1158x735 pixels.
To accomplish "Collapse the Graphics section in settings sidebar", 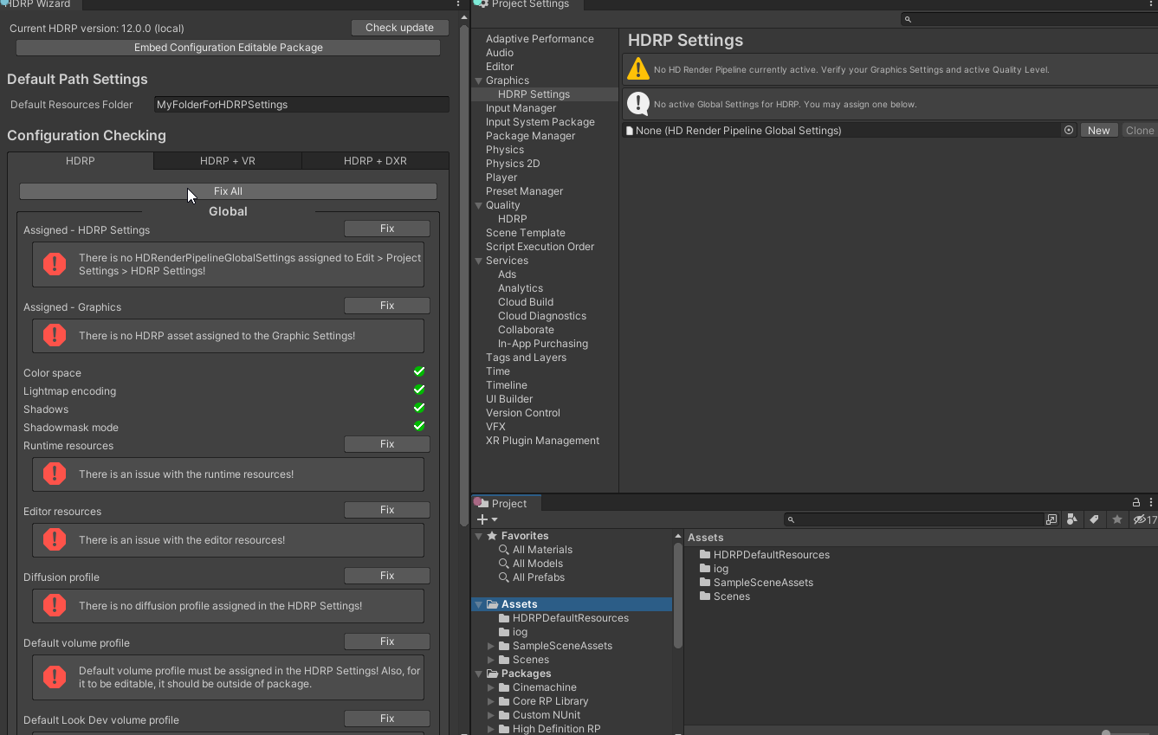I will tap(478, 80).
